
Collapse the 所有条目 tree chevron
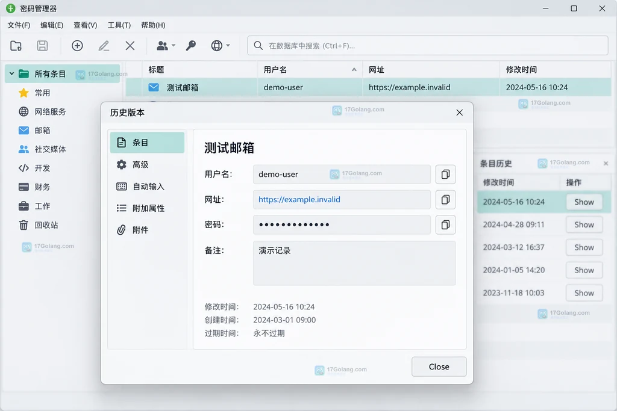click(11, 73)
